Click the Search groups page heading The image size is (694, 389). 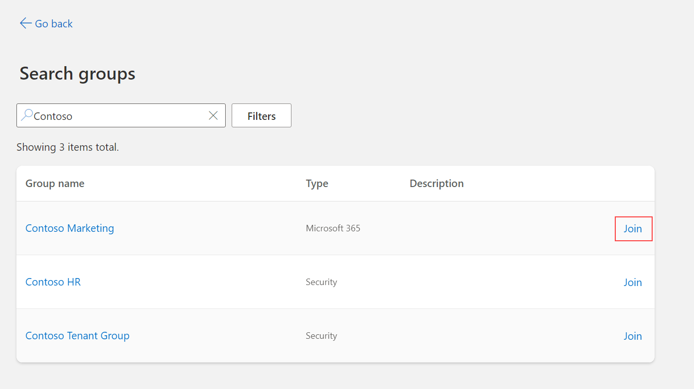coord(77,73)
